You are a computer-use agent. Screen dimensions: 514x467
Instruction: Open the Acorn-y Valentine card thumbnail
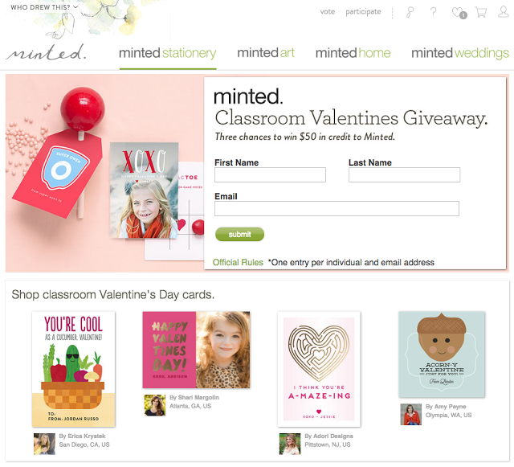442,354
